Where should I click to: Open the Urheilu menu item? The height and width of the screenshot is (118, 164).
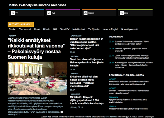(x=47, y=29)
